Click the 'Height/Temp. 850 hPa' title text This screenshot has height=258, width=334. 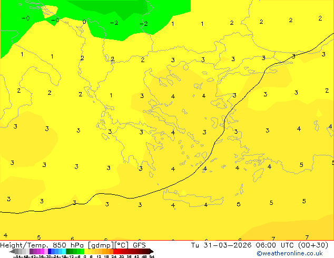42,245
